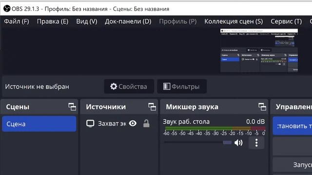Open the Профиль (P) menu
Screen dimensions: 312x175
[177, 21]
